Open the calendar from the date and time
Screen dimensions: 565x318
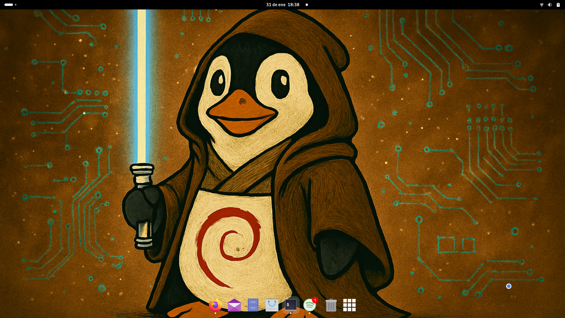pos(283,5)
